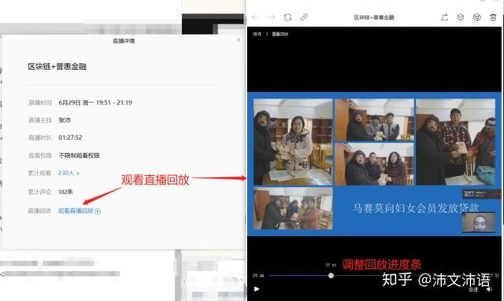Copy link with the chain-link icon
Screen dimensions: 504x301
[304, 17]
